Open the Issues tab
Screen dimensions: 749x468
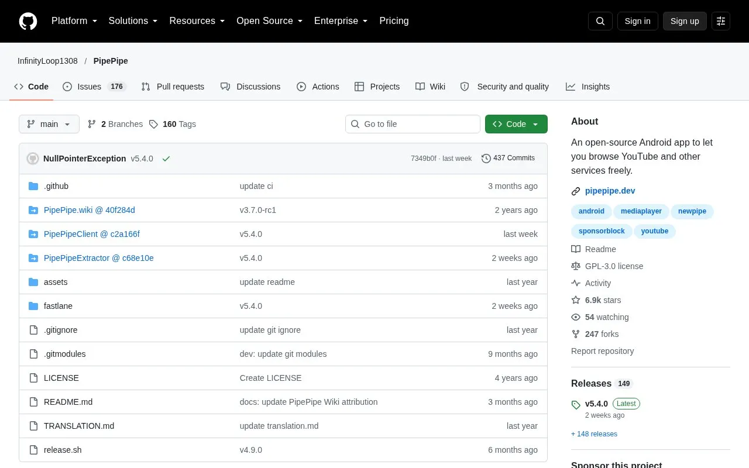pyautogui.click(x=94, y=87)
